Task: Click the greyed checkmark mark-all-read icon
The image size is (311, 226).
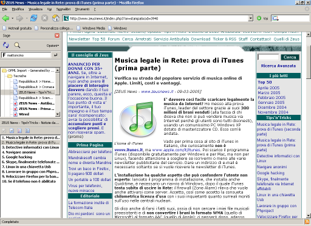Action: [4, 131]
